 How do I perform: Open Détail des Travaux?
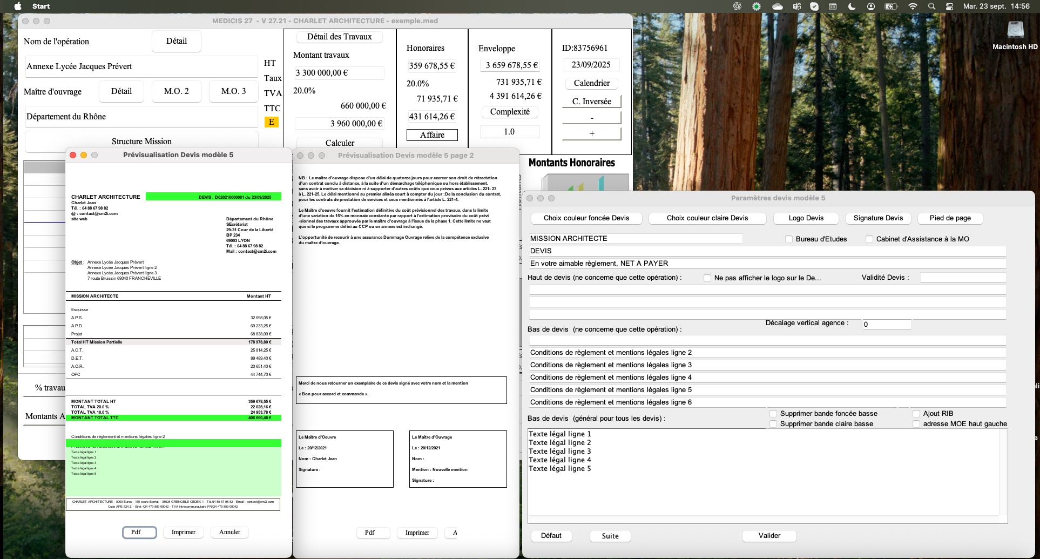point(340,37)
